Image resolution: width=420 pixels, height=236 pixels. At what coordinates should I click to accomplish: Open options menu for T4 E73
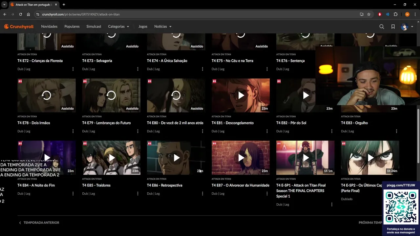pyautogui.click(x=137, y=69)
